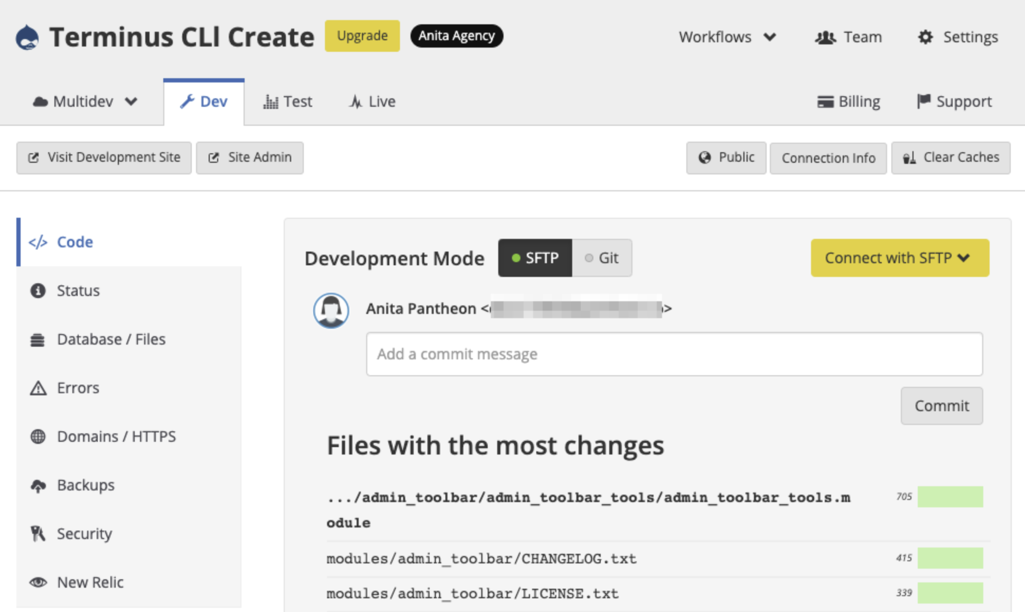Expand the Connect with SFTP dropdown

click(899, 258)
